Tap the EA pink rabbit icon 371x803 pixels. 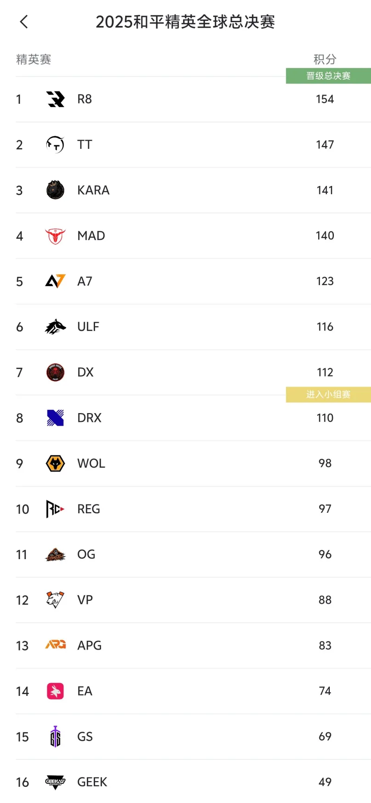55,691
